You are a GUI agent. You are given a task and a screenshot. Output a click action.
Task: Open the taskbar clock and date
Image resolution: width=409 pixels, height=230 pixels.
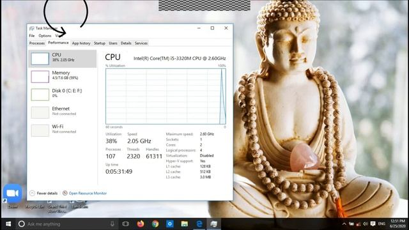pos(397,224)
